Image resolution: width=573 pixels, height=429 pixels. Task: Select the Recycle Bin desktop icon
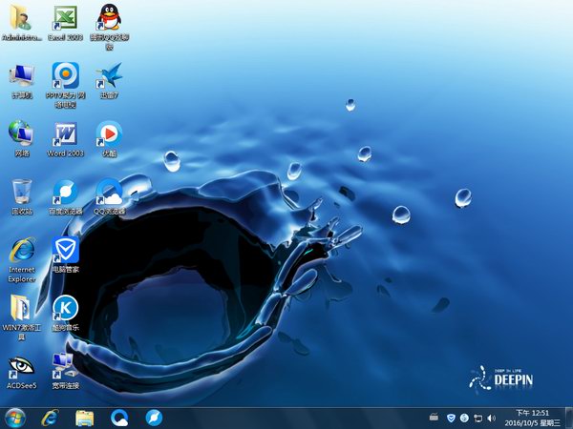point(21,191)
